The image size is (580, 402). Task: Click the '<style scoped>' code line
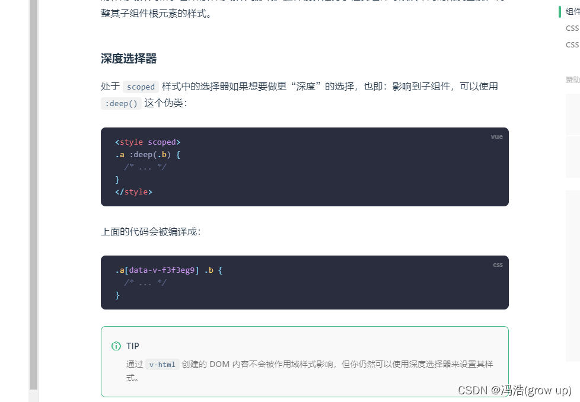148,142
